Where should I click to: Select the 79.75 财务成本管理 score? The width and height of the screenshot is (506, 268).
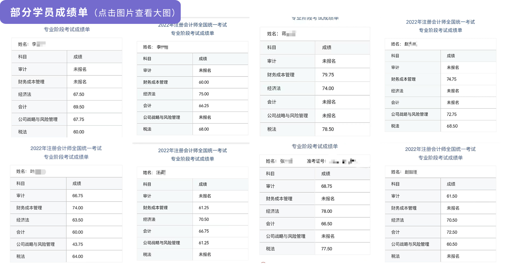pyautogui.click(x=328, y=75)
